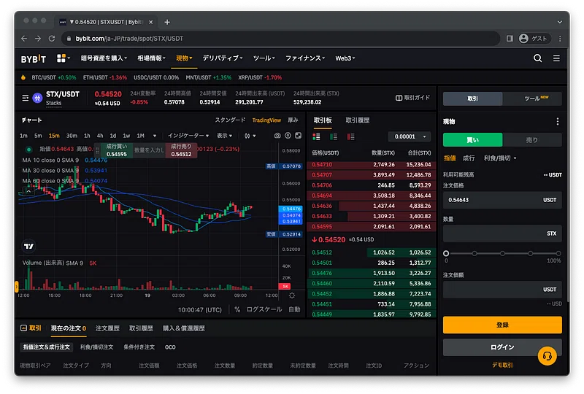
Task: Click market sell (成行売り) 0.54512 button
Action: [x=181, y=150]
